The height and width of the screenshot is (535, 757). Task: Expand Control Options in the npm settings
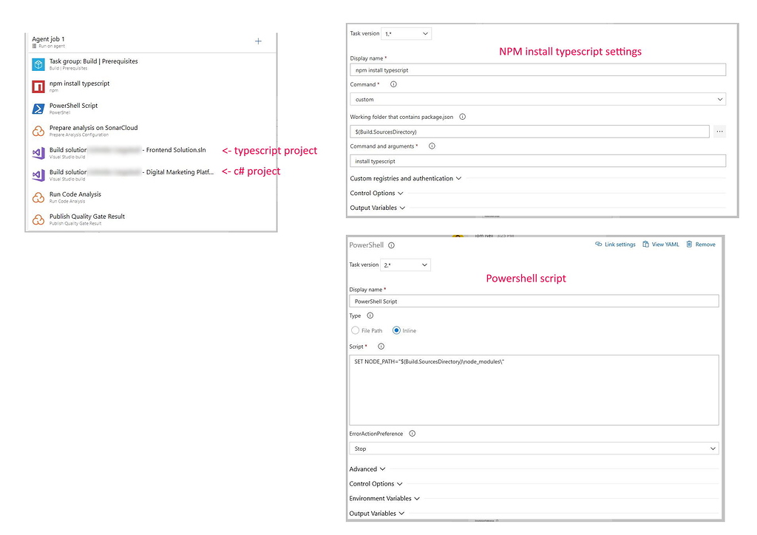[x=376, y=193]
